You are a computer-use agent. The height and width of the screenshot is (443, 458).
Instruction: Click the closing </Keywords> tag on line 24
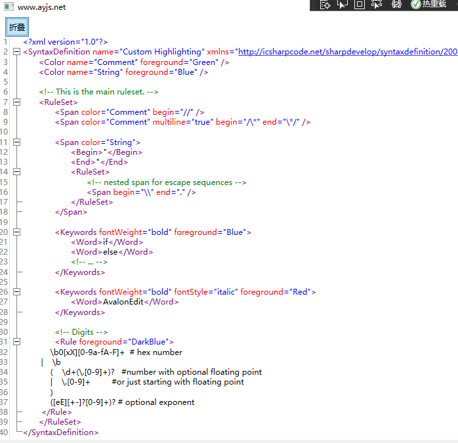(80, 272)
